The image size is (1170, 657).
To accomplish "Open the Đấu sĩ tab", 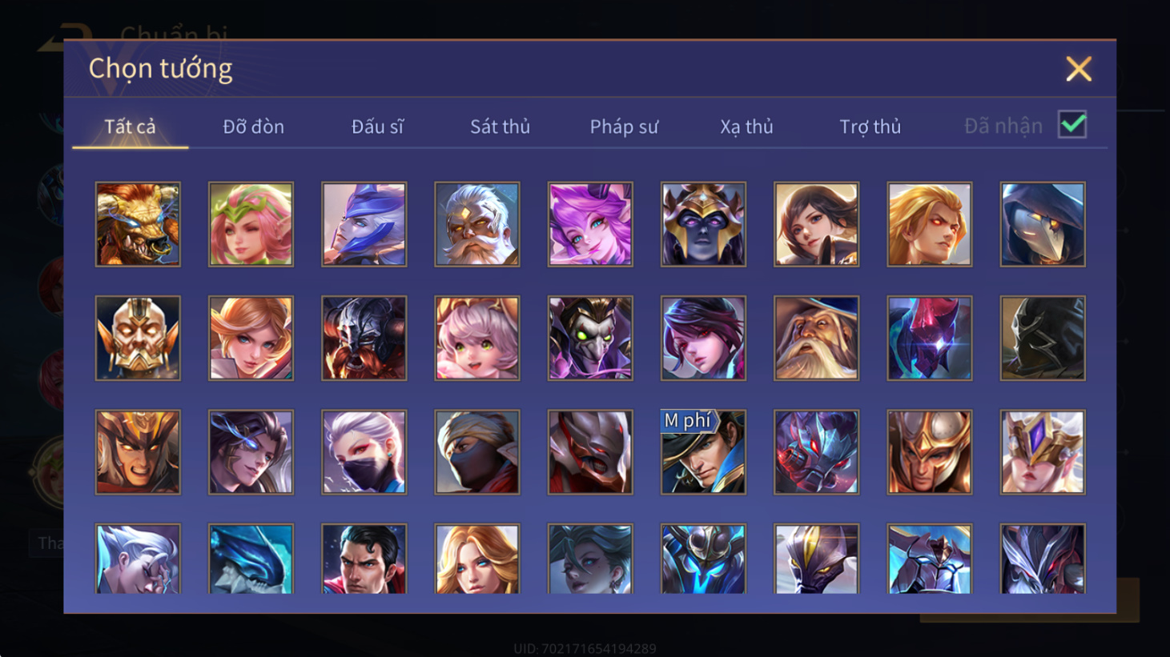I will point(377,126).
